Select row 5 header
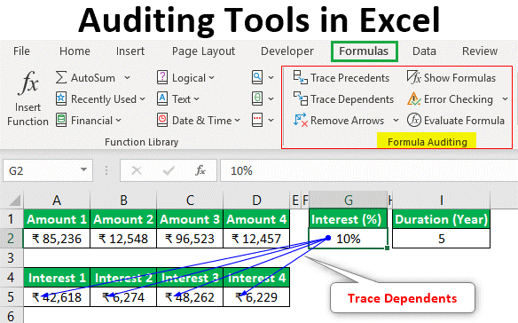The image size is (518, 323). click(x=12, y=297)
